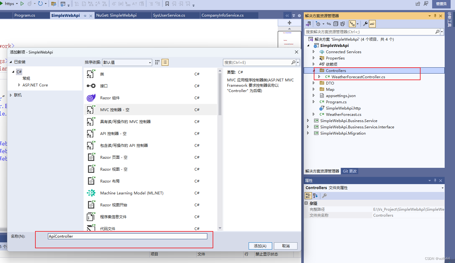Start without debugging using green outline arrow
The width and height of the screenshot is (455, 263).
point(22,4)
